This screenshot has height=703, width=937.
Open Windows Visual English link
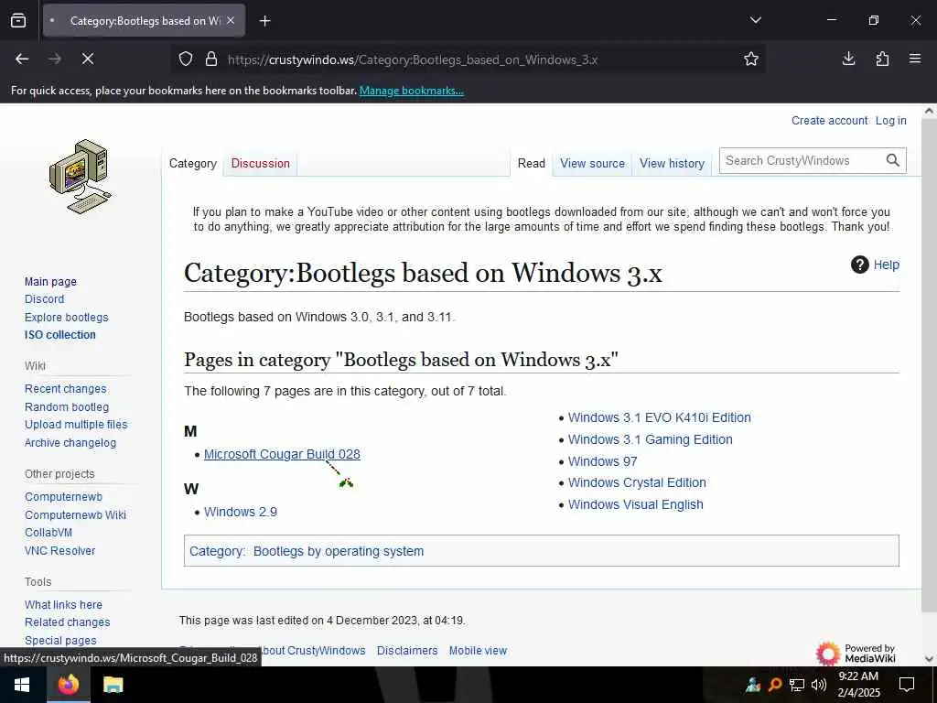pos(635,504)
